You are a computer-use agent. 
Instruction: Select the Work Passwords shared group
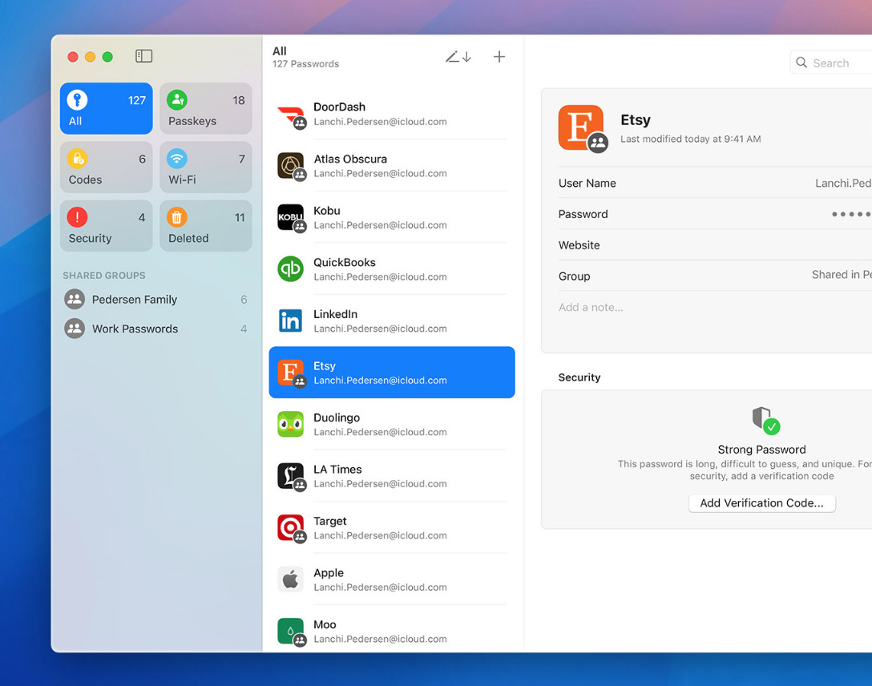pyautogui.click(x=135, y=329)
